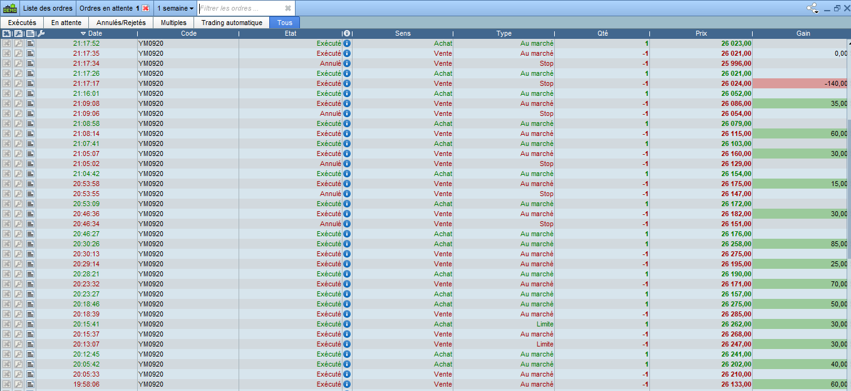Open details document of 21:09:08 order
The width and height of the screenshot is (851, 391).
(x=31, y=103)
